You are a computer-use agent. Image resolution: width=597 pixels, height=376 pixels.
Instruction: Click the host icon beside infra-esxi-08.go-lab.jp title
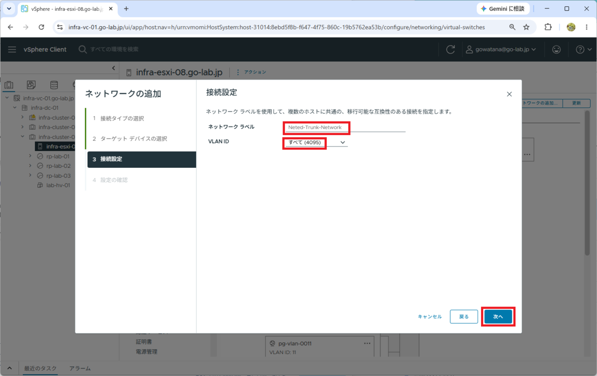[129, 73]
